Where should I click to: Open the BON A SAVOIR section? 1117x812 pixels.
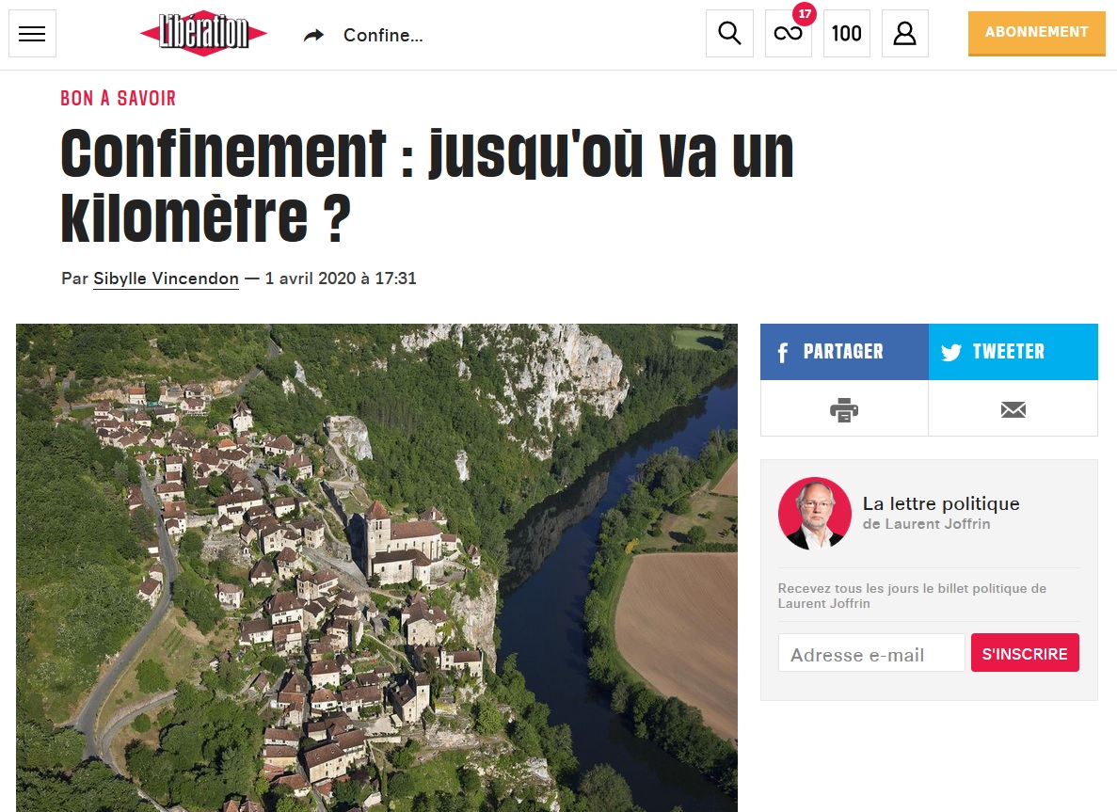pyautogui.click(x=119, y=98)
